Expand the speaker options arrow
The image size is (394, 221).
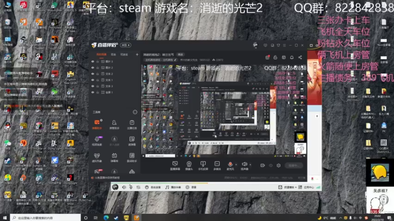pos(250,165)
